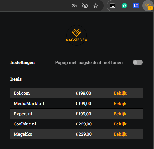
Task: Open the picture-in-picture extension icon
Action: pos(112,6)
